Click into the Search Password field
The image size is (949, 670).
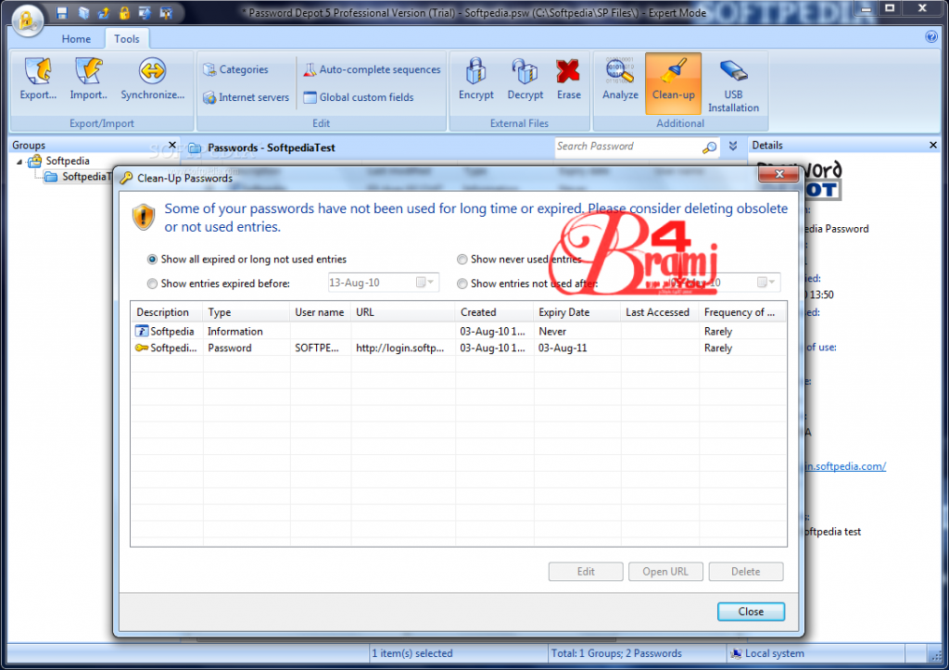click(627, 146)
